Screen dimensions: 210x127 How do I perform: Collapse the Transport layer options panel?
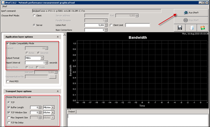[x=58, y=91]
